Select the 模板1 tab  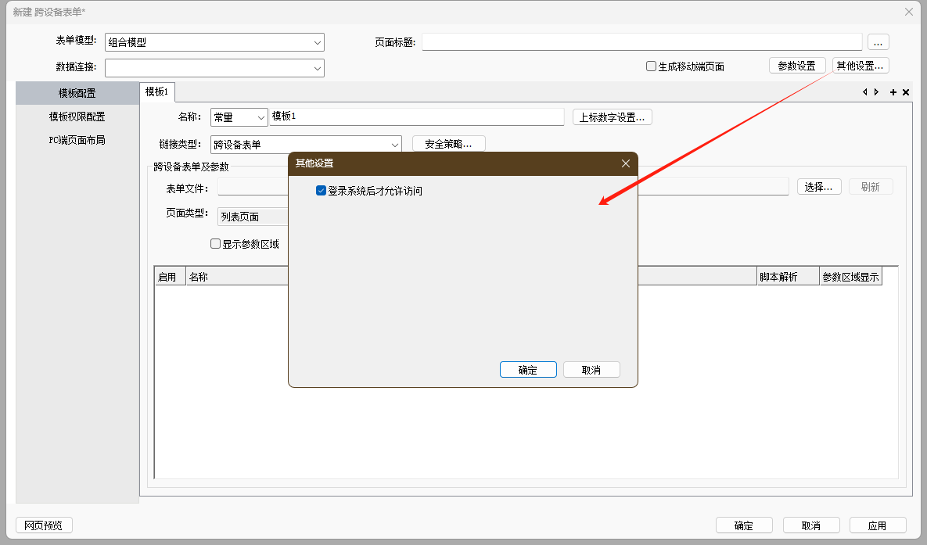coord(156,91)
